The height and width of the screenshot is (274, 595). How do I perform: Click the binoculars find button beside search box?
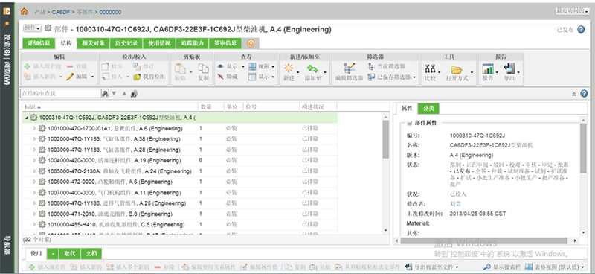pos(104,94)
